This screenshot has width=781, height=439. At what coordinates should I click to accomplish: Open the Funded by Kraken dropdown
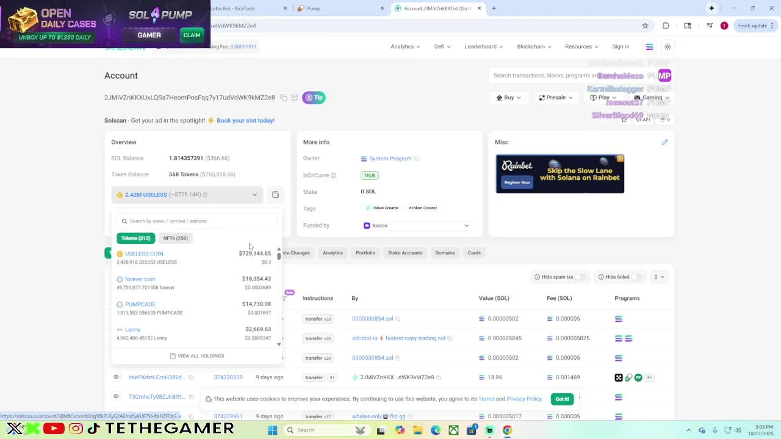(417, 226)
